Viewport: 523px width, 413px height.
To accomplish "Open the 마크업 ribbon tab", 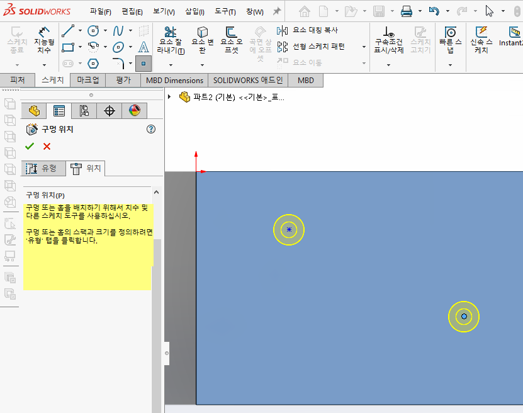I will [88, 80].
